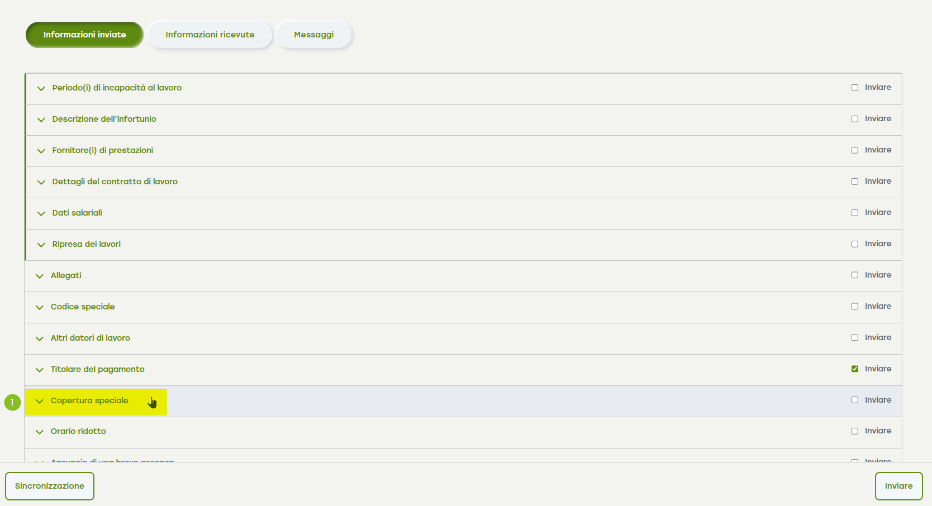Tick the Dati salariali Inviare checkbox
Screen dimensions: 932x506
(855, 213)
